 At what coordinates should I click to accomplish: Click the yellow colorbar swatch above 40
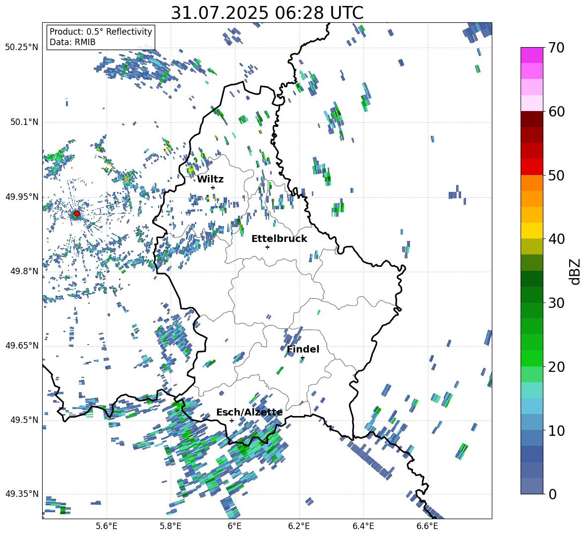532,231
